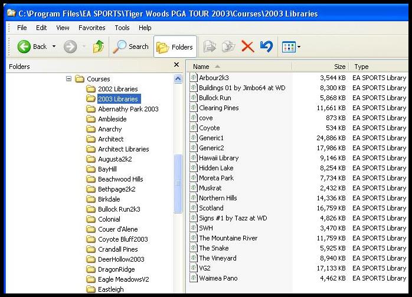
Task: Select the Hidden Lake file
Action: pos(216,168)
